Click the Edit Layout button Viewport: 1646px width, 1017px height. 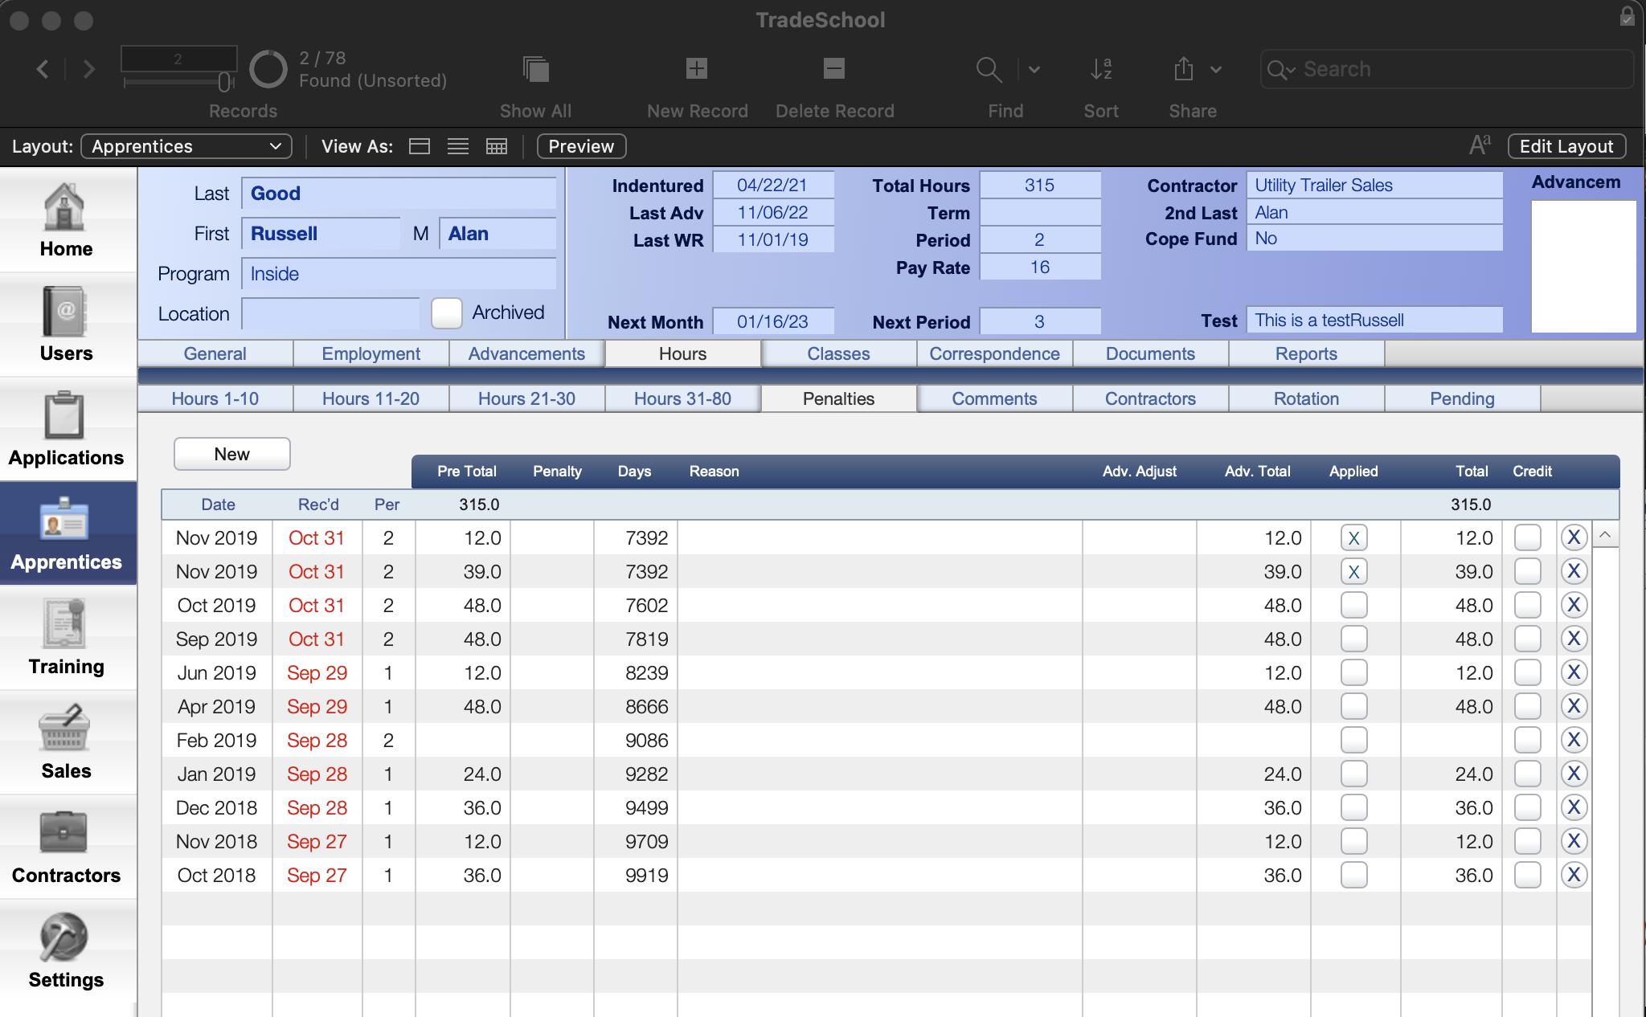(x=1566, y=146)
